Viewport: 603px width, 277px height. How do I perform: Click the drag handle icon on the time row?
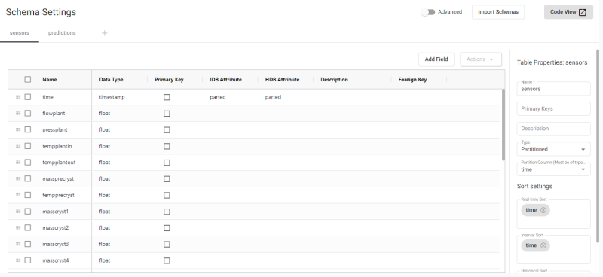pyautogui.click(x=18, y=97)
